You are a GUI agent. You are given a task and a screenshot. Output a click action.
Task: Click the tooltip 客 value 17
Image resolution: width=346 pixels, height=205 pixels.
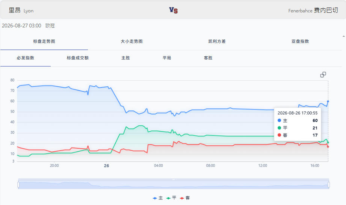pos(315,135)
